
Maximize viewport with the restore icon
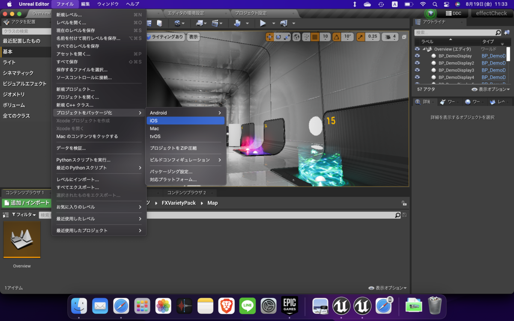[404, 37]
